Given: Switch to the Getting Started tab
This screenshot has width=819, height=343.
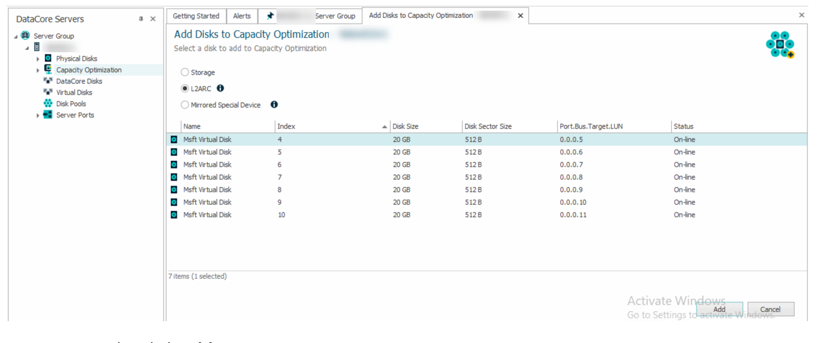Looking at the screenshot, I should (x=196, y=16).
